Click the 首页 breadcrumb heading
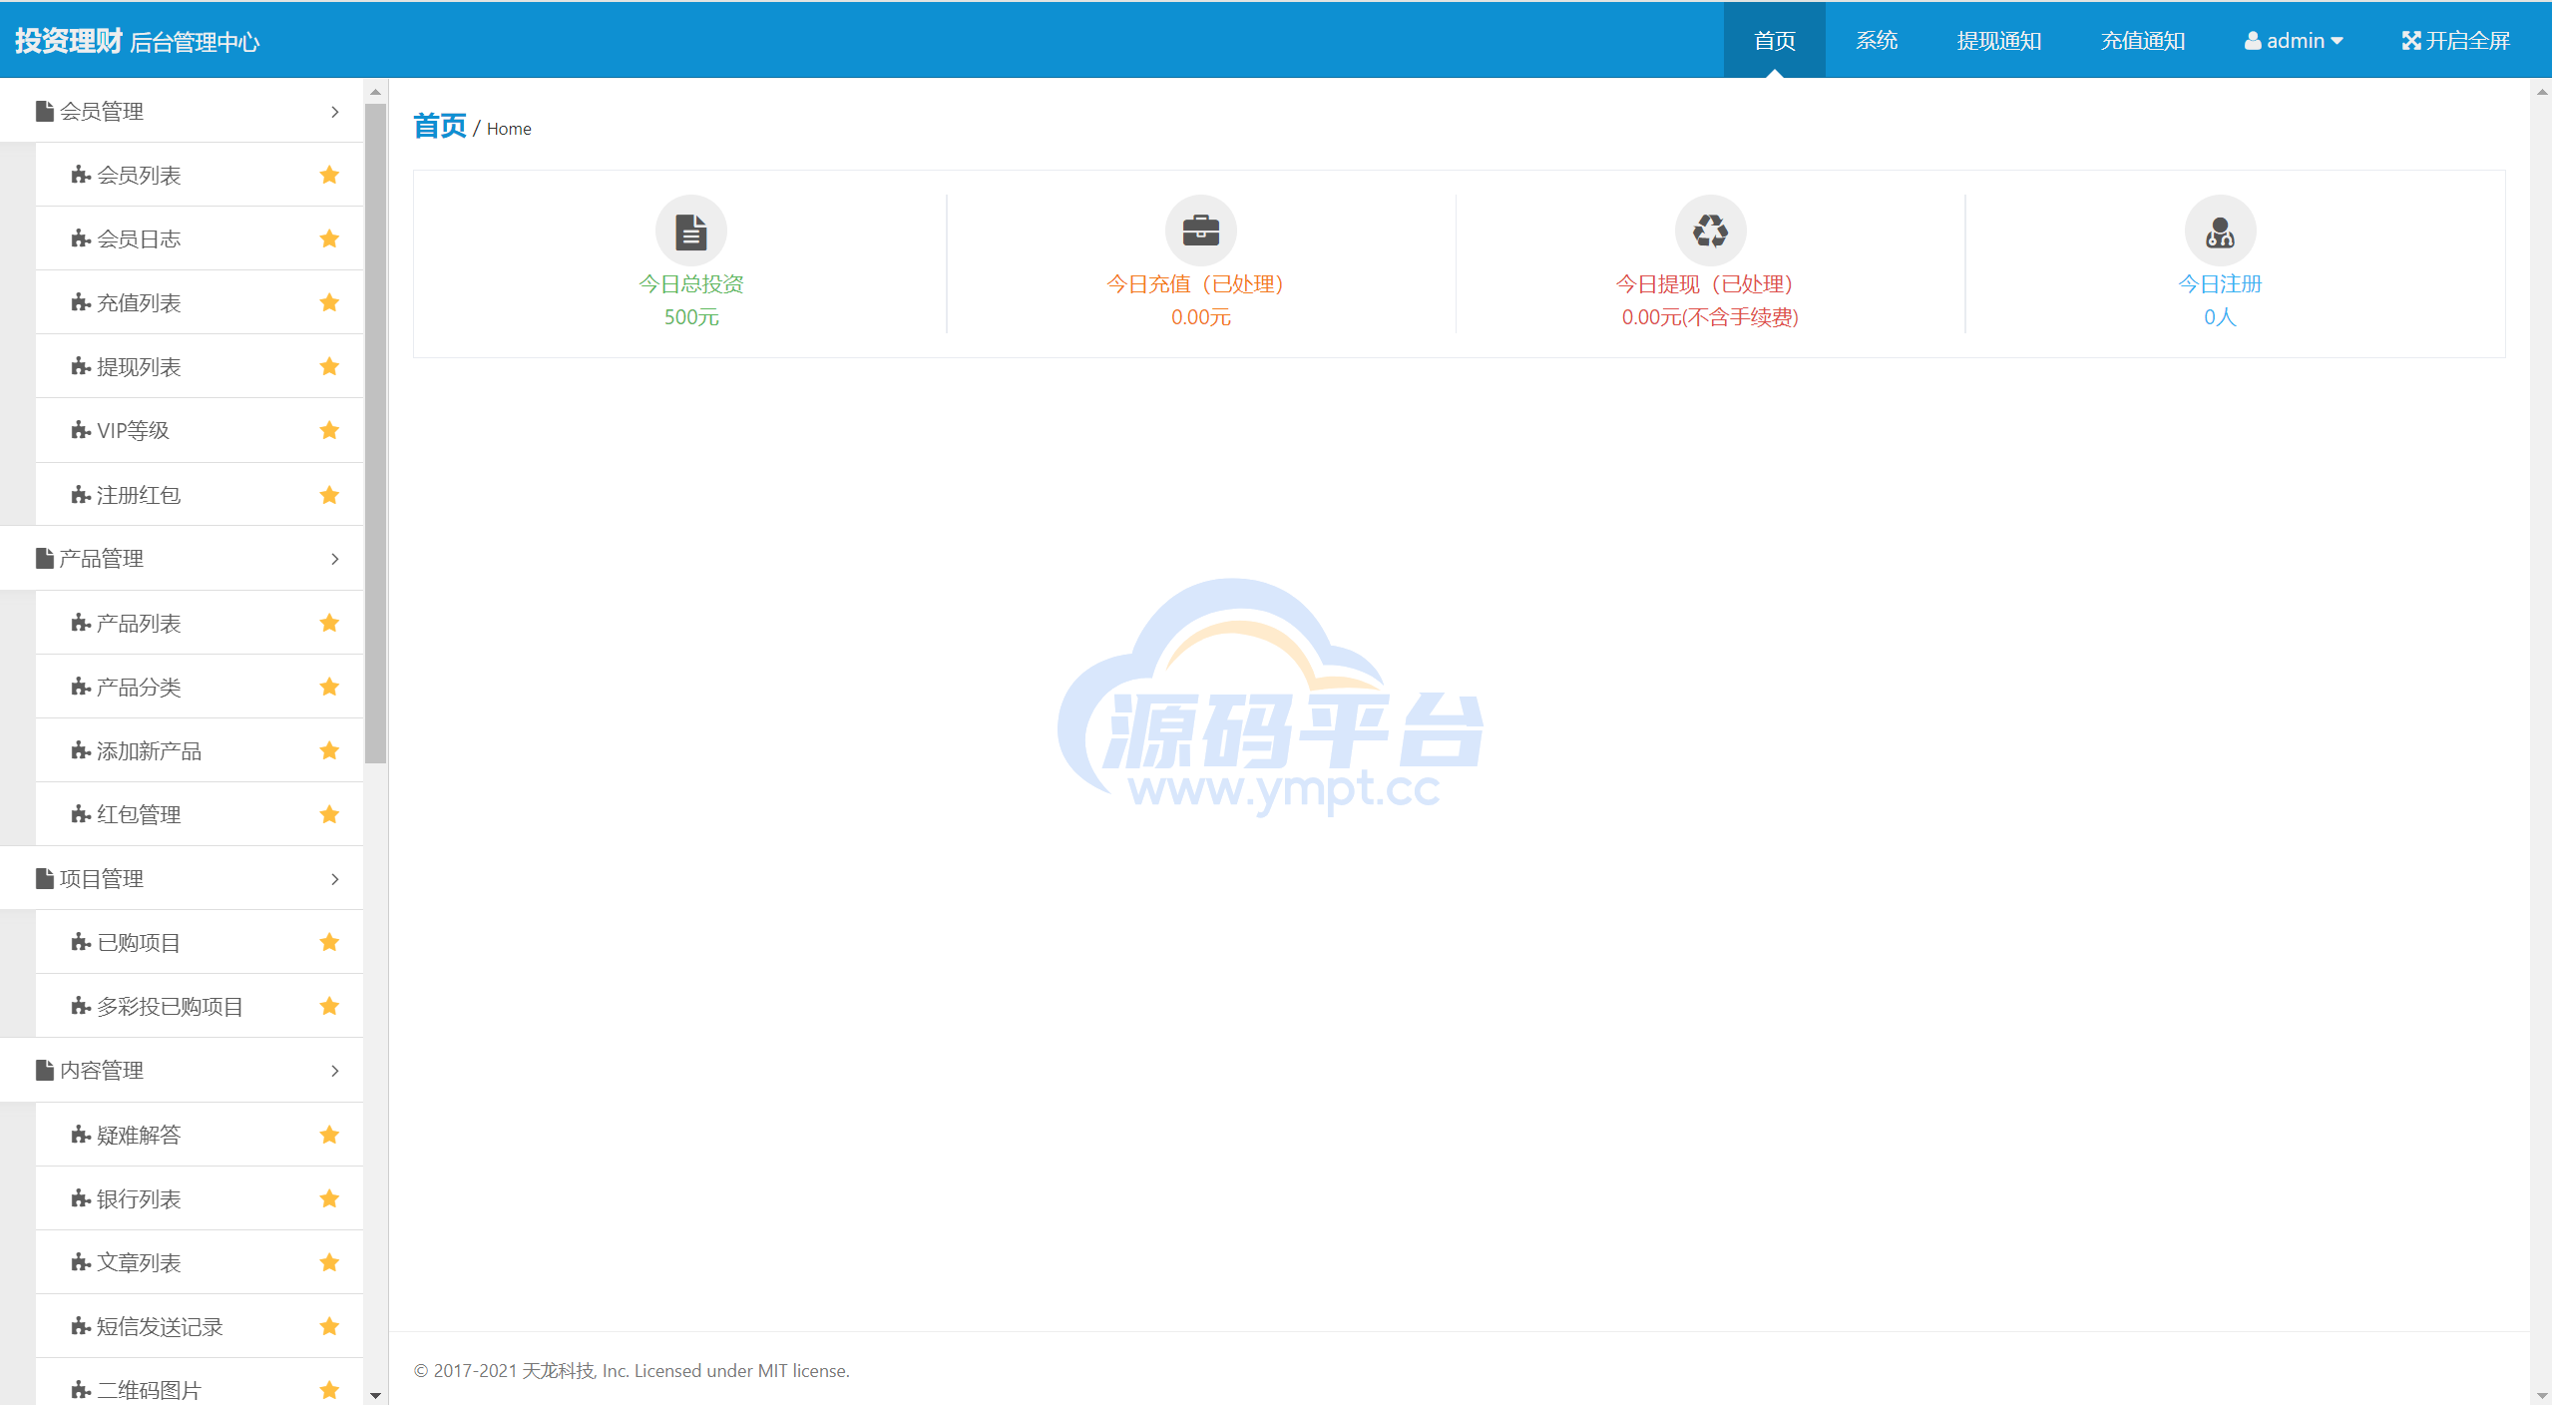The image size is (2552, 1405). pos(440,126)
